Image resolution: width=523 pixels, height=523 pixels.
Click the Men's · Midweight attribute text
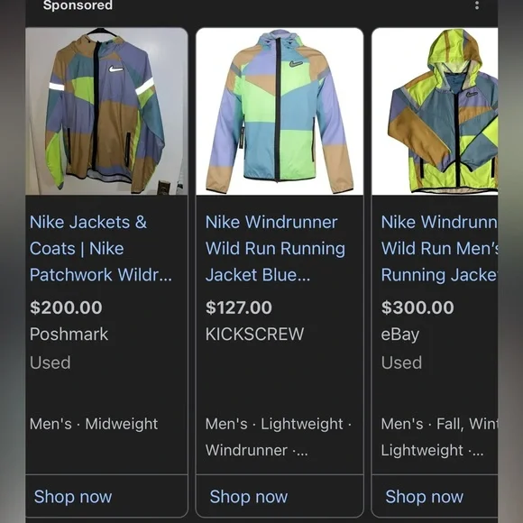coord(94,424)
